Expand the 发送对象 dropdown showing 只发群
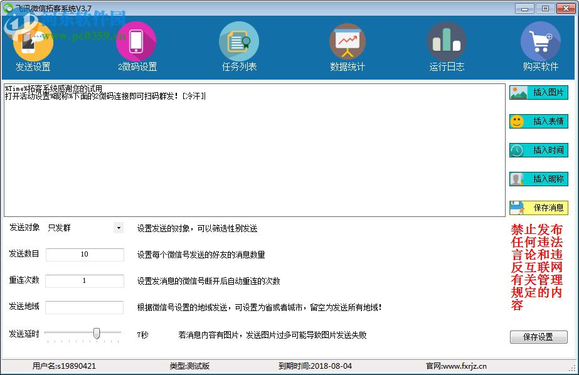The image size is (579, 375). pos(119,228)
